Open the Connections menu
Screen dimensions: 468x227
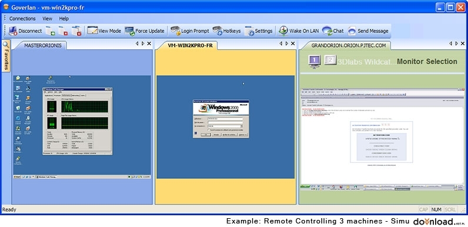point(22,18)
